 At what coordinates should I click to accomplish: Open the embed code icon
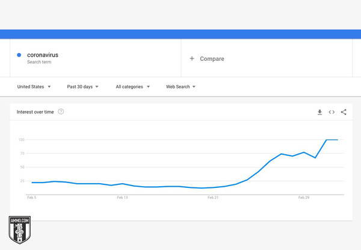pos(332,112)
